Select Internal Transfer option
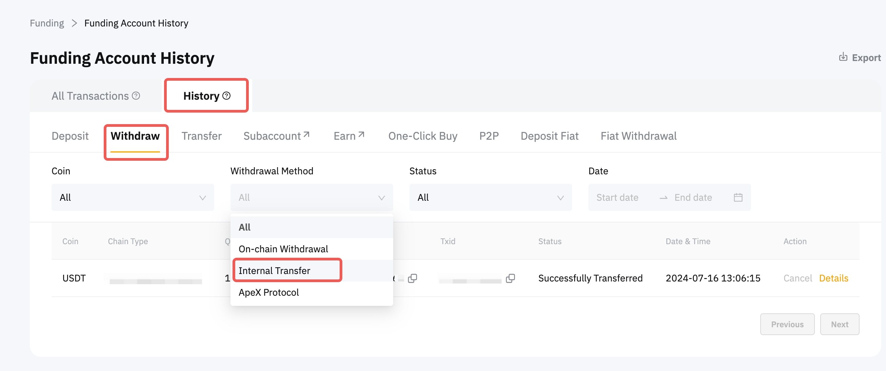 274,271
